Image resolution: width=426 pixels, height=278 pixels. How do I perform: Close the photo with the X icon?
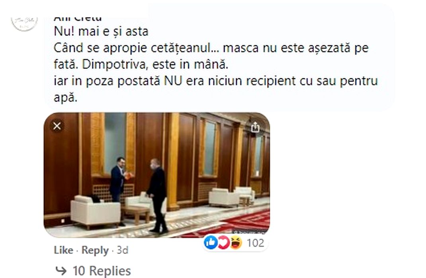pos(57,126)
